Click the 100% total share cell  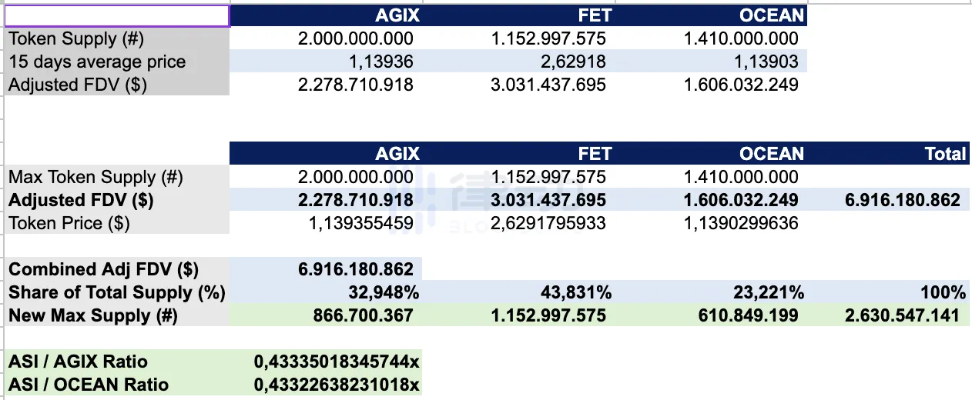coord(946,292)
